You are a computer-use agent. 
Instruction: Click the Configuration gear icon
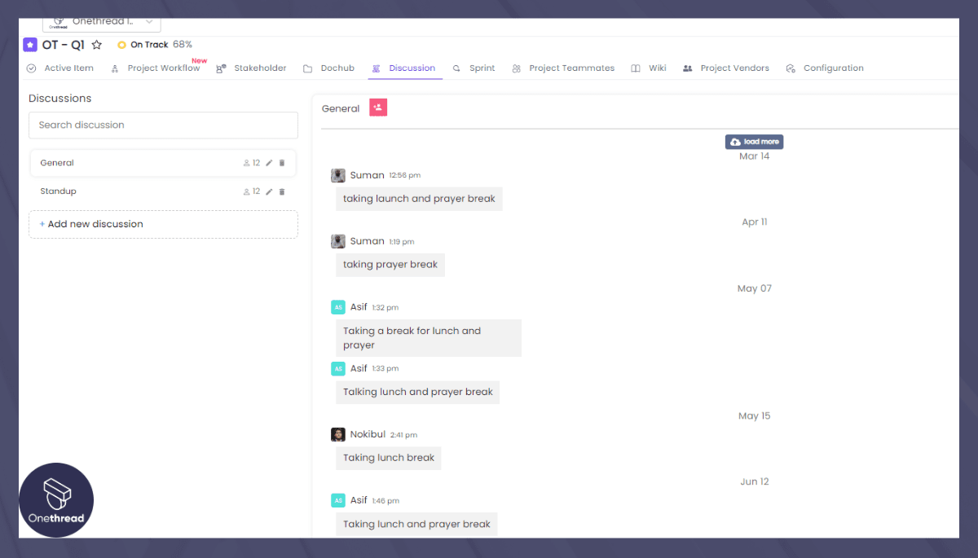coord(789,68)
